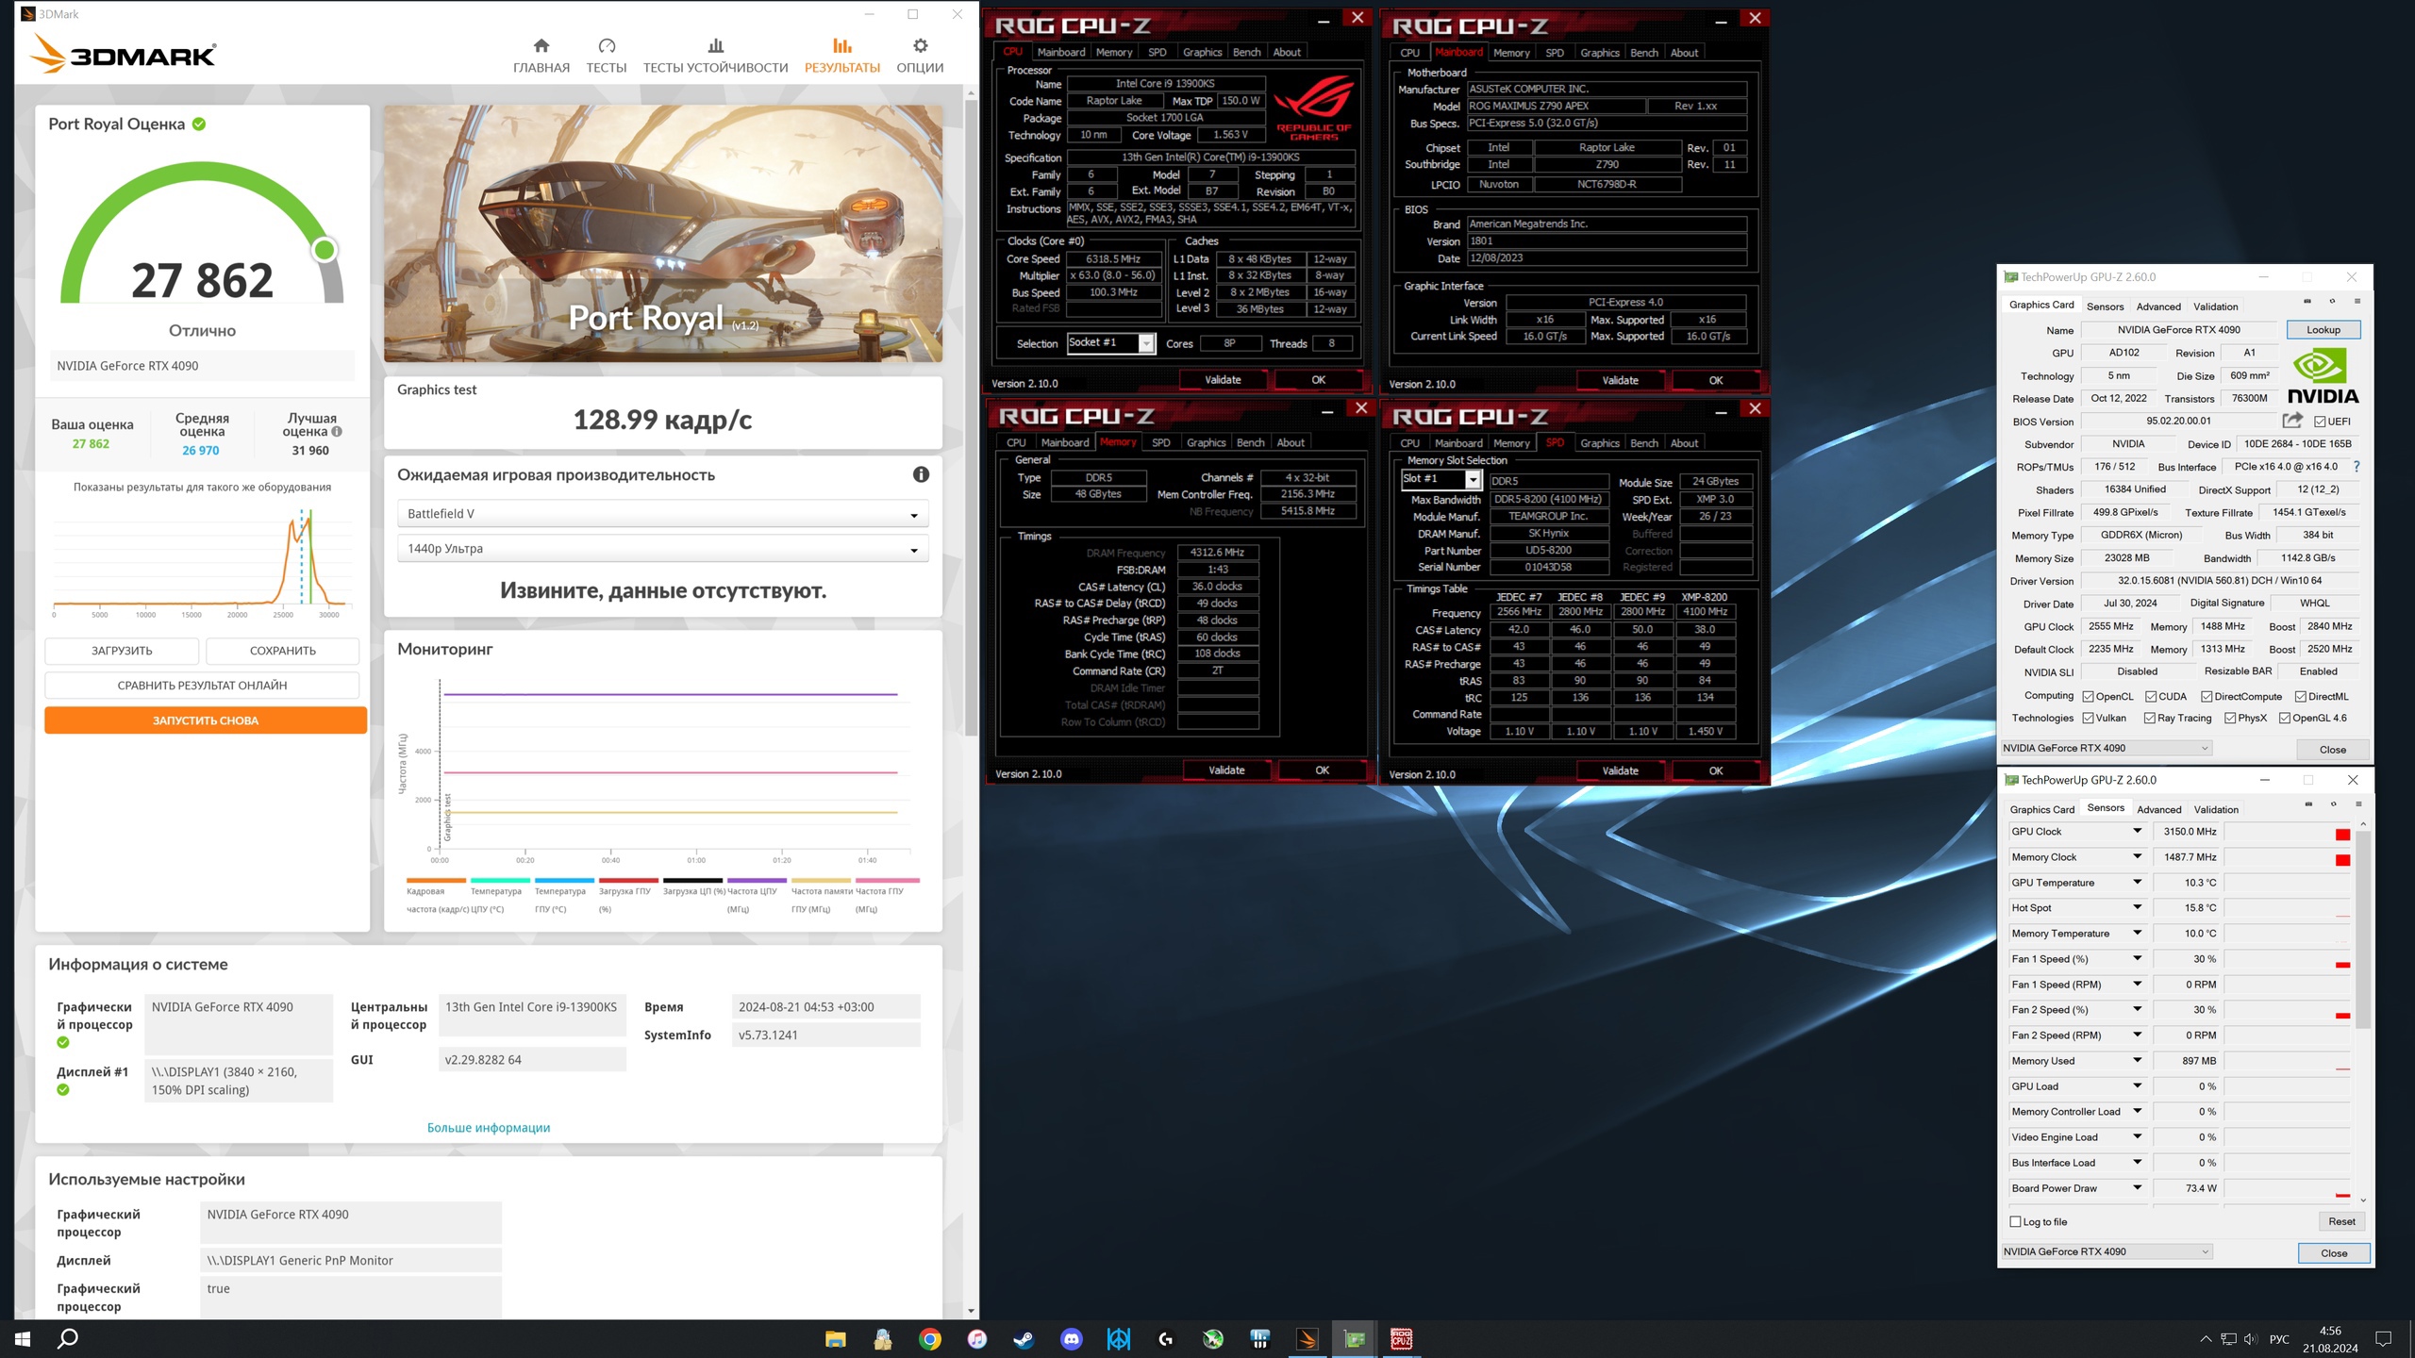Image resolution: width=2415 pixels, height=1358 pixels.
Task: Click Reset button in GPU-Z Sensors
Action: click(x=2341, y=1221)
